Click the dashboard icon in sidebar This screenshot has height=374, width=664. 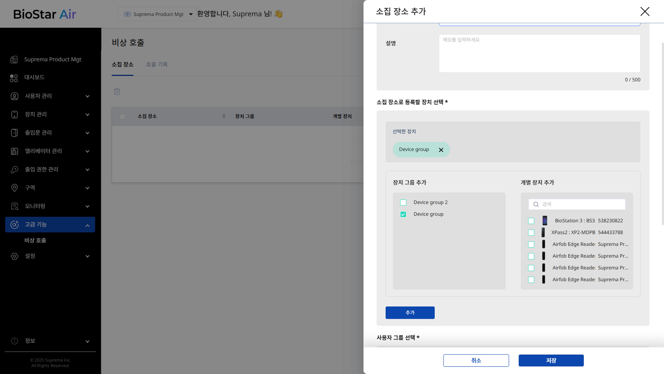tap(14, 78)
